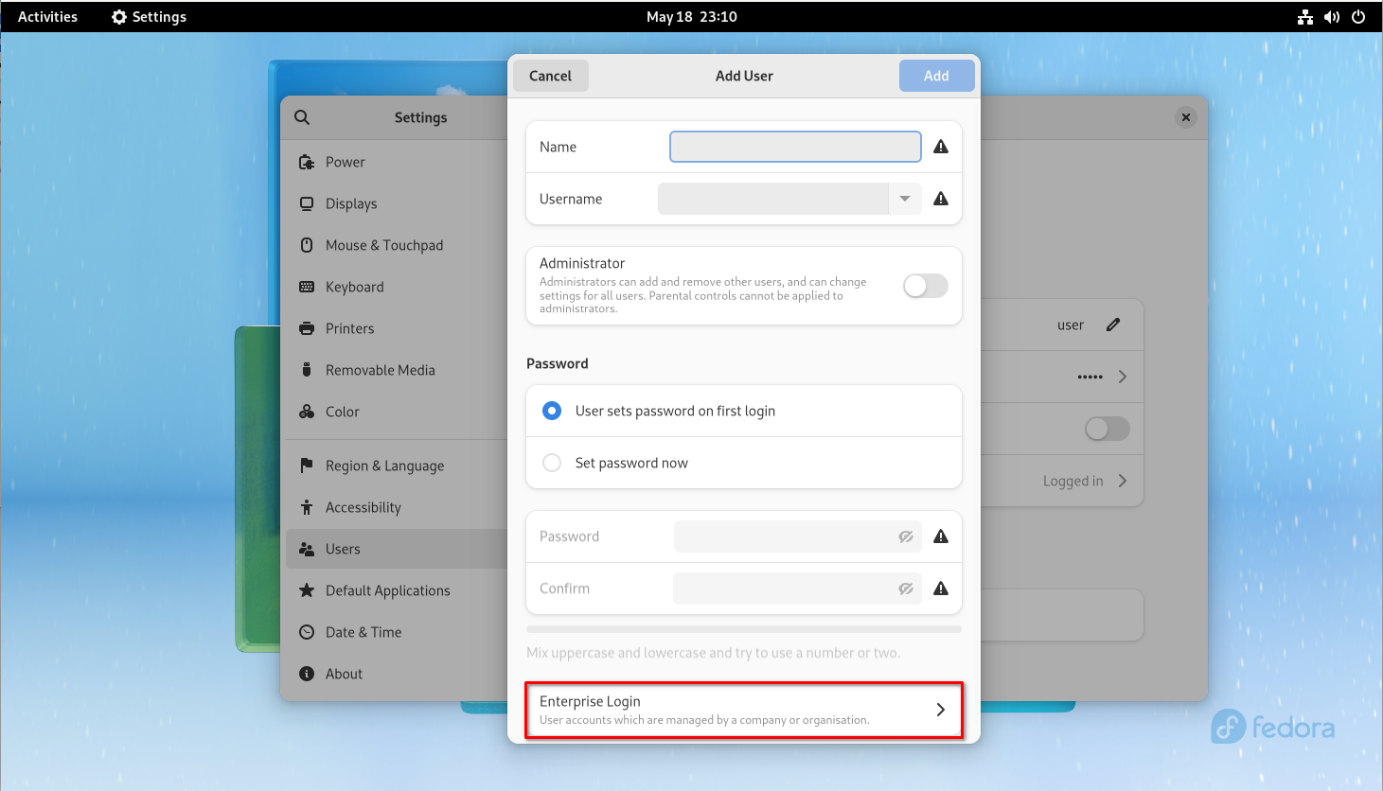
Task: Click the blue Add button
Action: coord(936,76)
